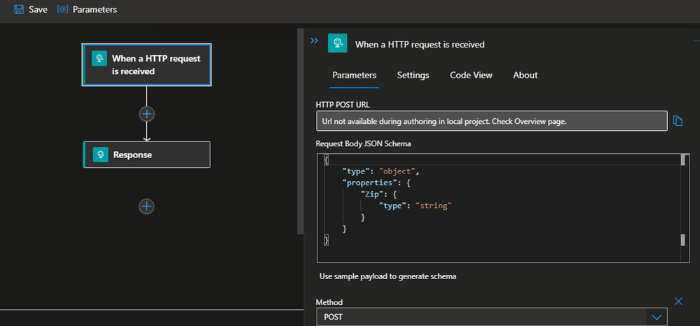Click the Response node's teal icon
Viewport: 700px width, 326px height.
click(x=102, y=155)
